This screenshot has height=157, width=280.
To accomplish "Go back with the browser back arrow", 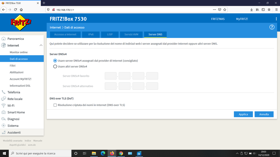I will tap(4, 10).
